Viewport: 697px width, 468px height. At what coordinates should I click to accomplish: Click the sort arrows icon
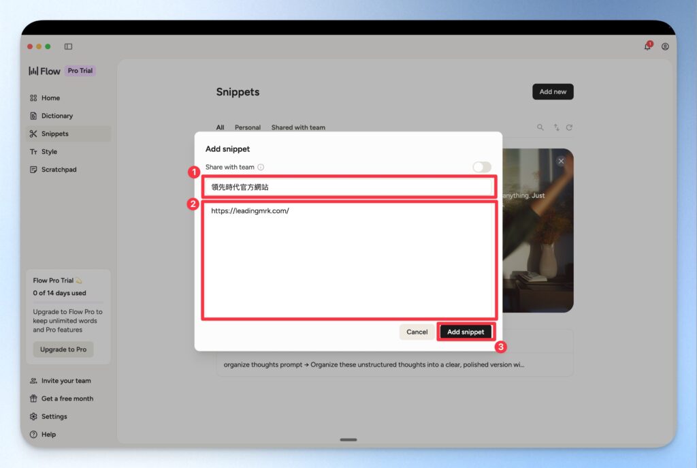click(x=556, y=127)
